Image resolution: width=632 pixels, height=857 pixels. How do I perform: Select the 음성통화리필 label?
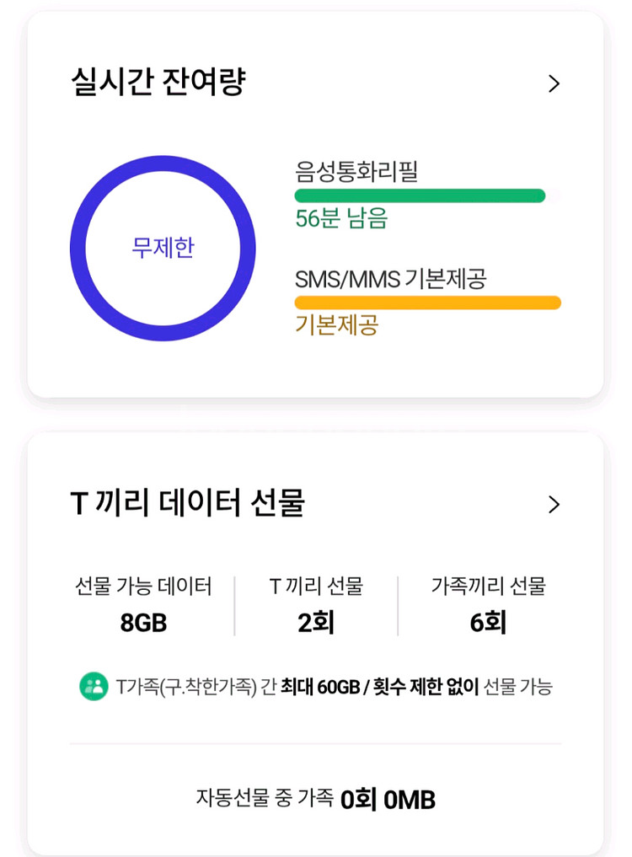click(x=356, y=172)
